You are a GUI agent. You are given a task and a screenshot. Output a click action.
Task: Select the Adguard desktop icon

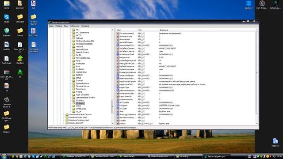tap(7, 32)
